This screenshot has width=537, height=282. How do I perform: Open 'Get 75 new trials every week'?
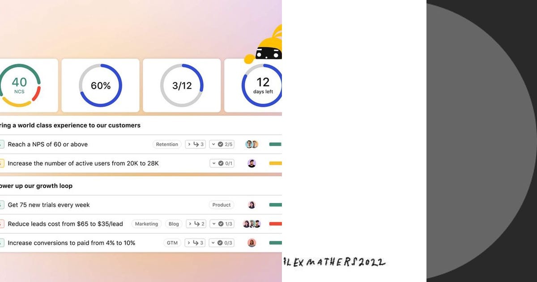click(x=49, y=205)
